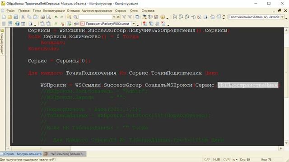289x162 pixels.
Task: Click vertical scrollbar up arrow
Action: pos(286,30)
